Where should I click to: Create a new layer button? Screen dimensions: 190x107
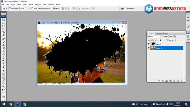[178, 81]
